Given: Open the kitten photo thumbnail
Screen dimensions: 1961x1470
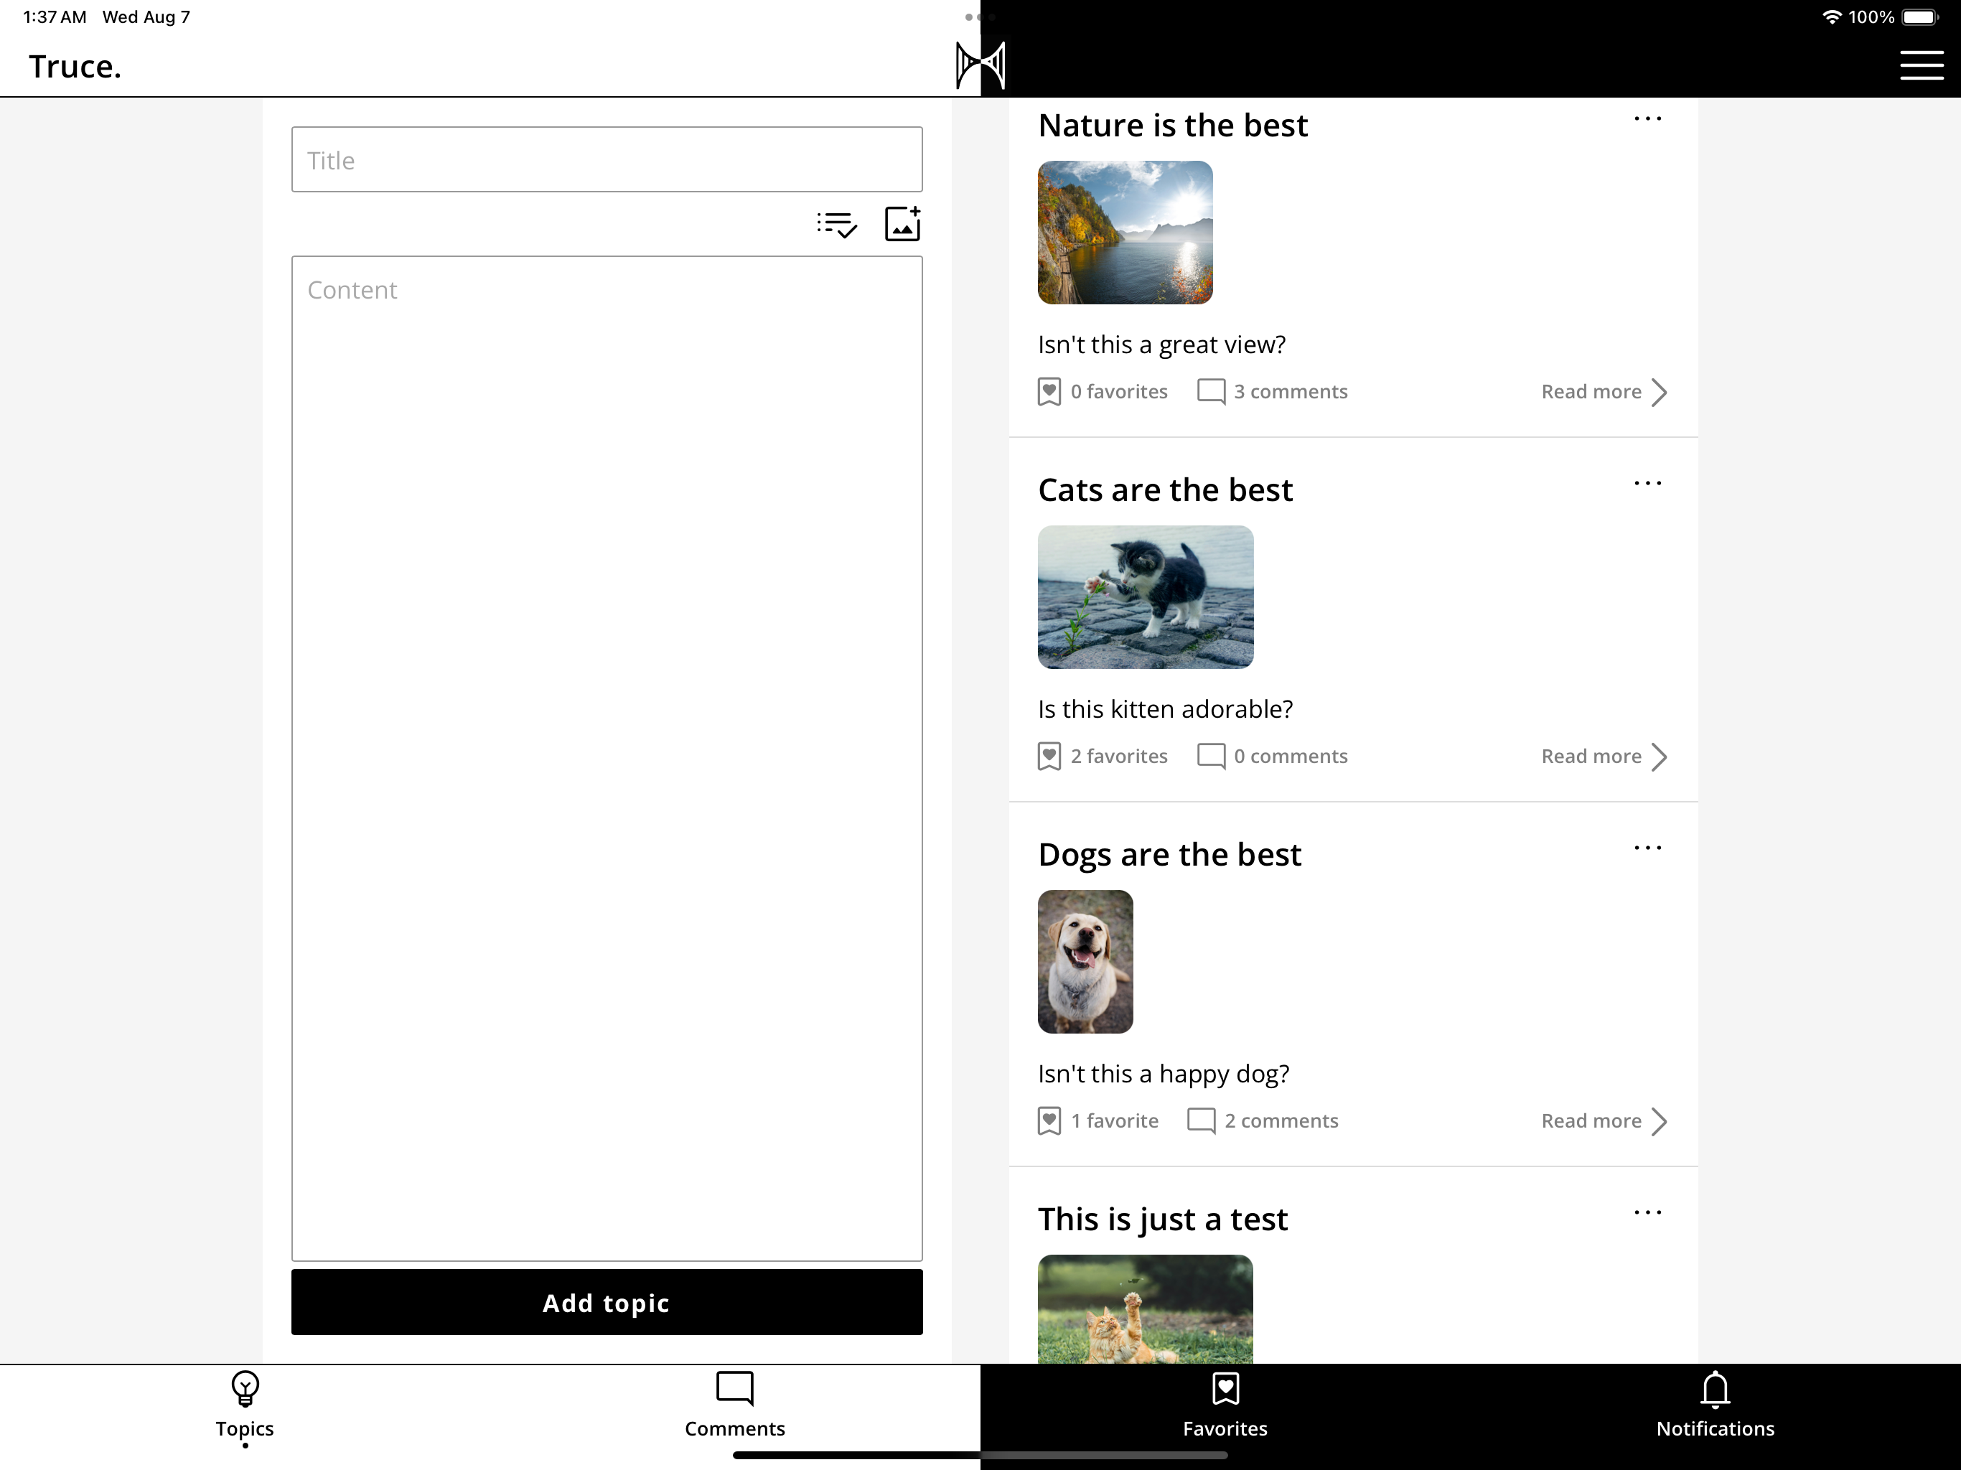Looking at the screenshot, I should [1146, 596].
